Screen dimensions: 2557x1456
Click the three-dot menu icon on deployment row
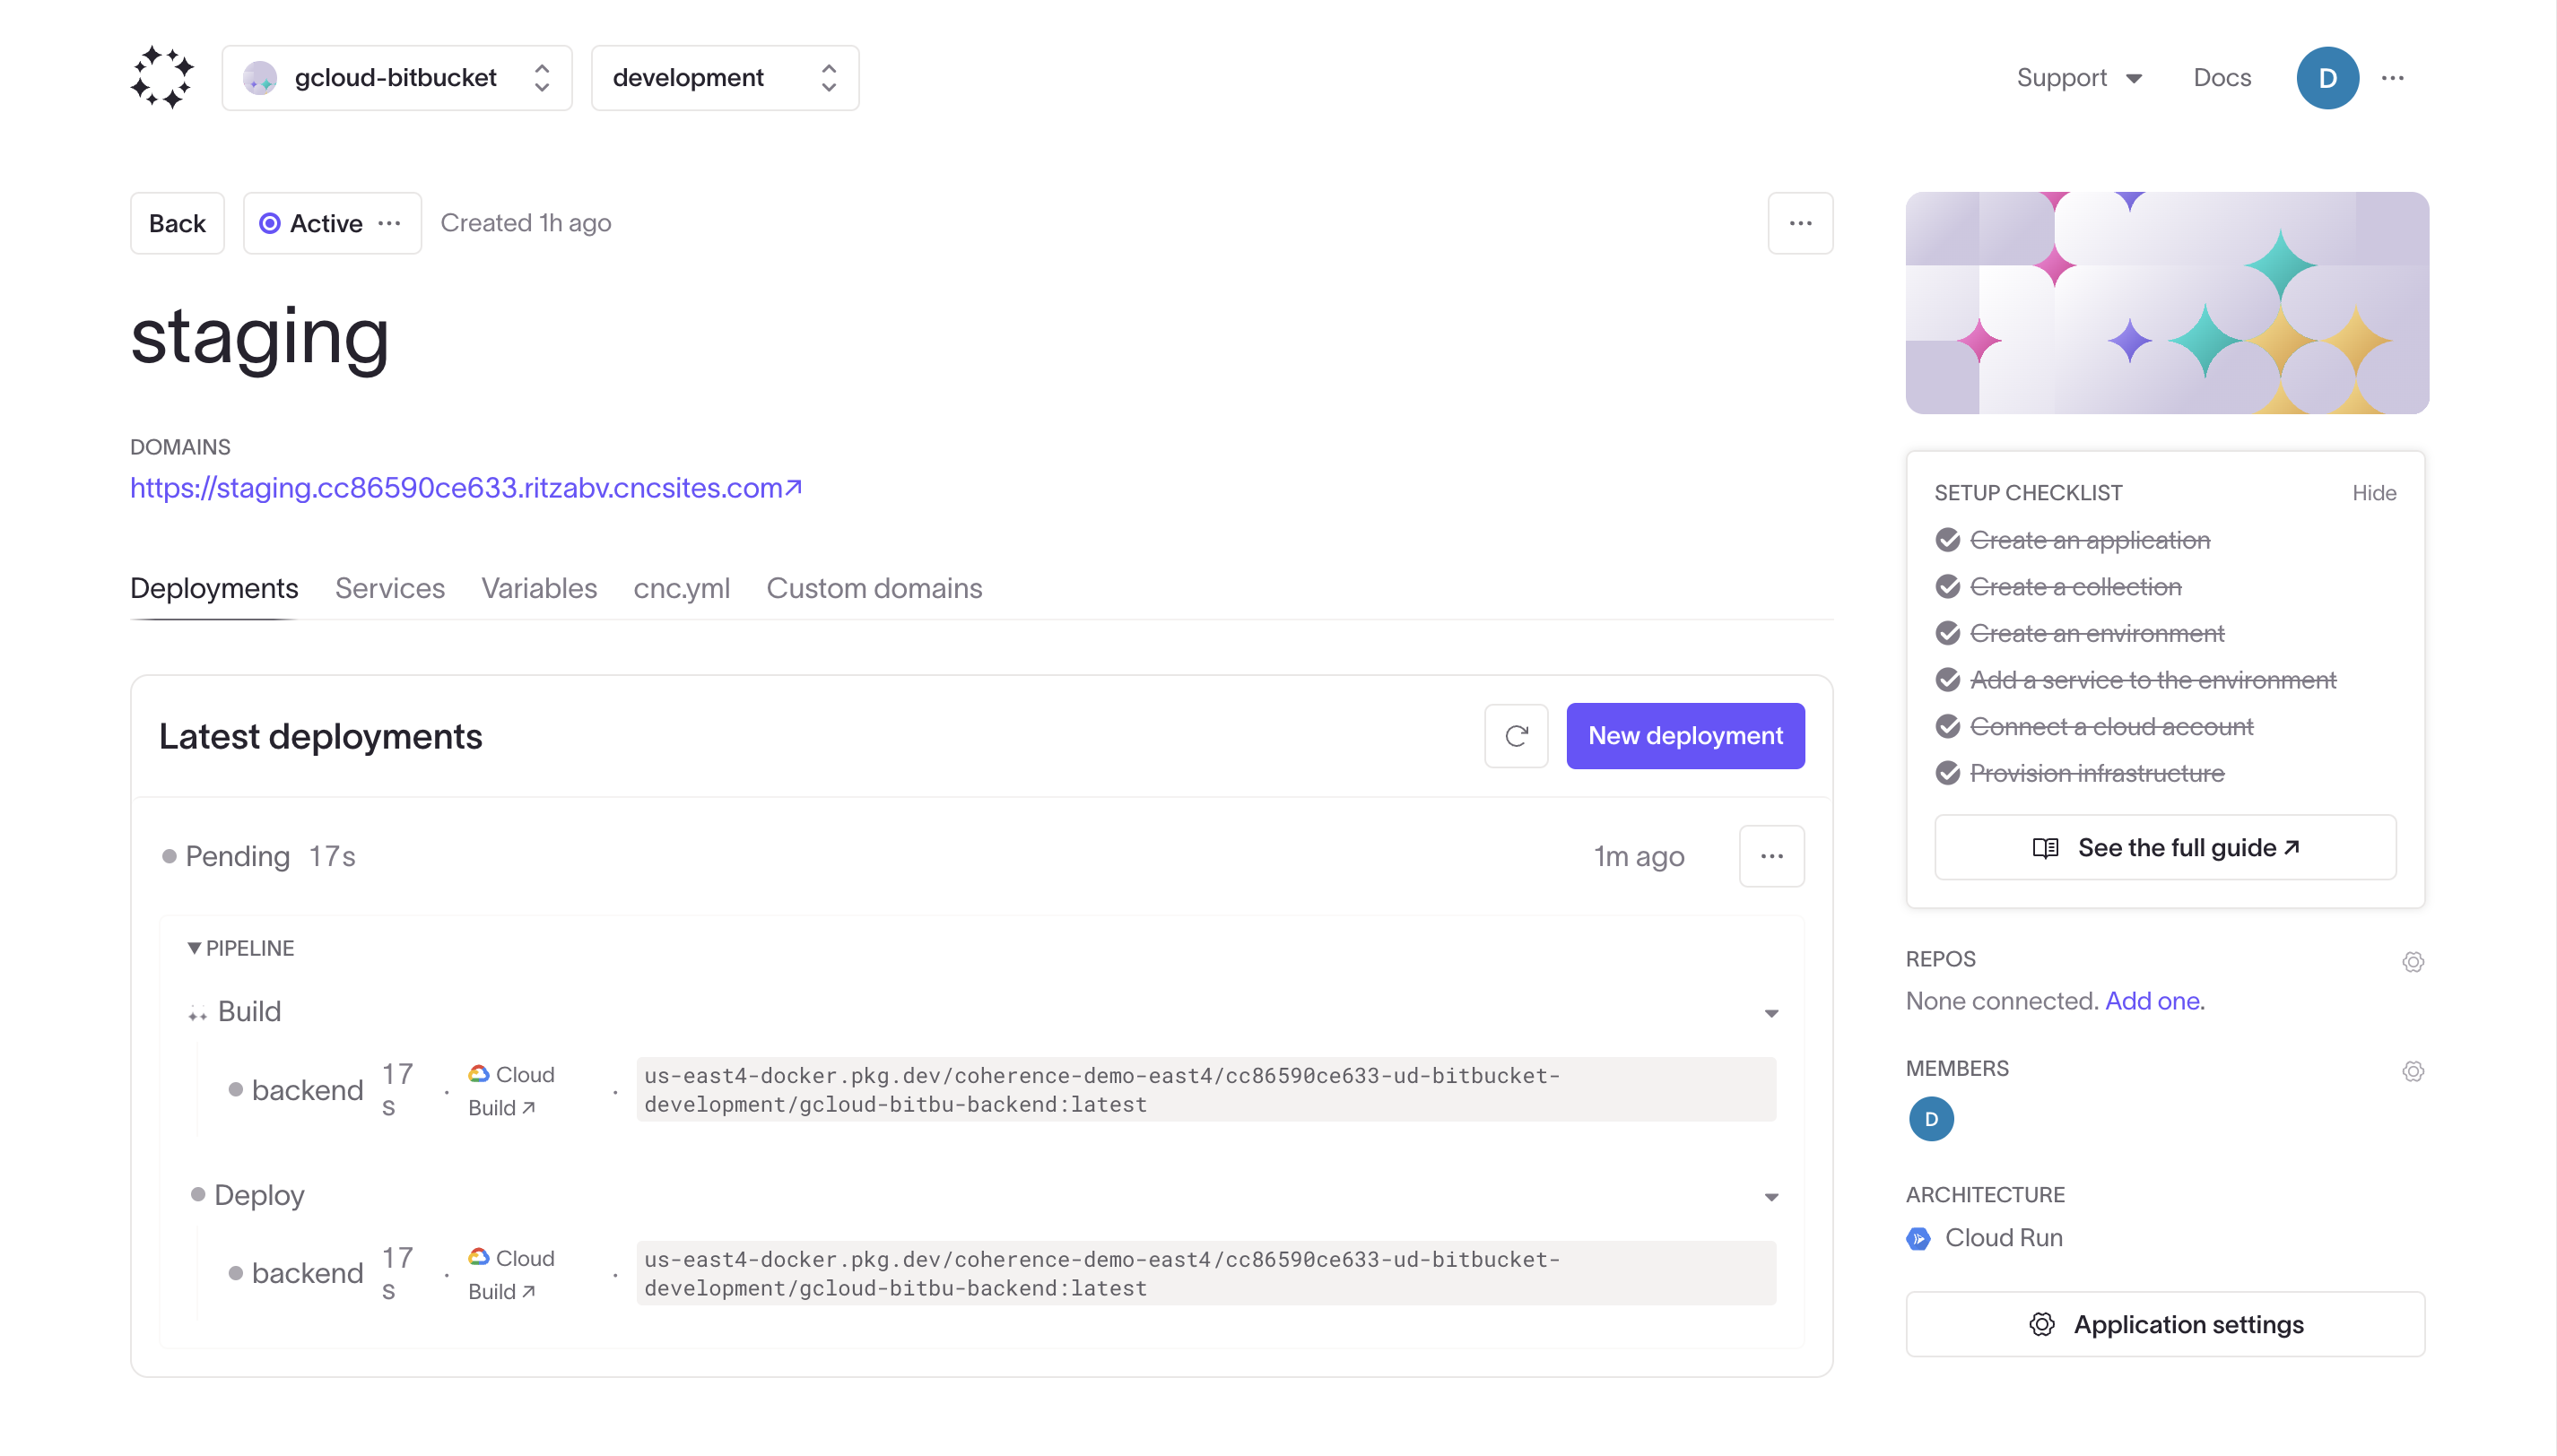1774,855
